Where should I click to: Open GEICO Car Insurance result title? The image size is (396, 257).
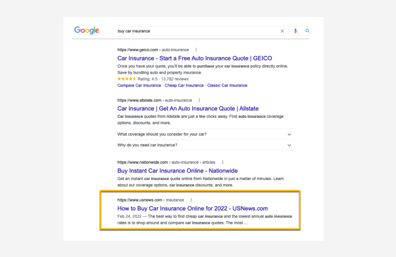194,58
